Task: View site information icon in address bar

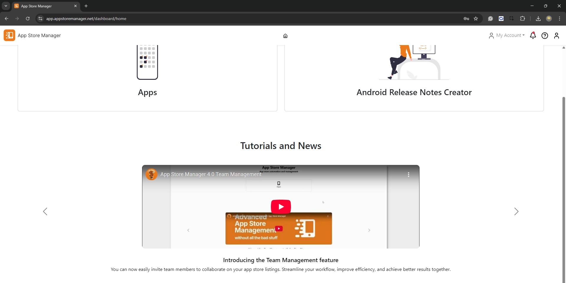Action: click(40, 19)
